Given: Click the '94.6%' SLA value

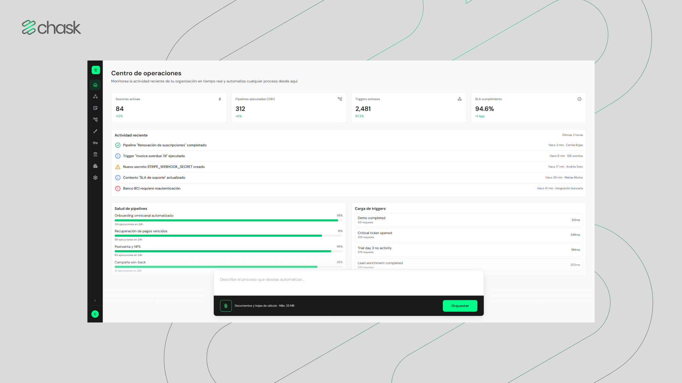Looking at the screenshot, I should tap(485, 109).
